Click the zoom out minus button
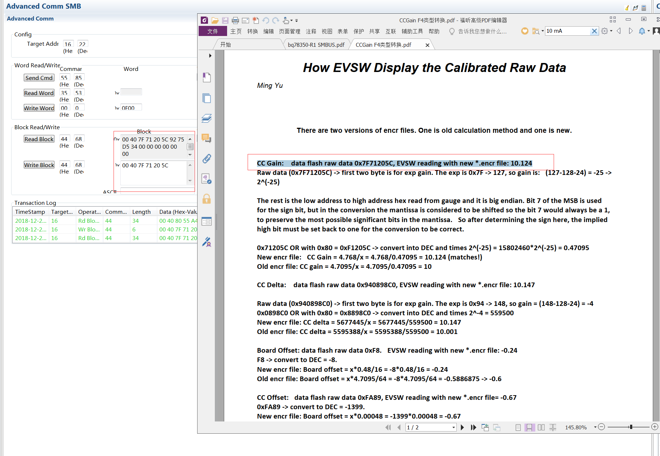The width and height of the screenshot is (660, 456). (x=601, y=427)
